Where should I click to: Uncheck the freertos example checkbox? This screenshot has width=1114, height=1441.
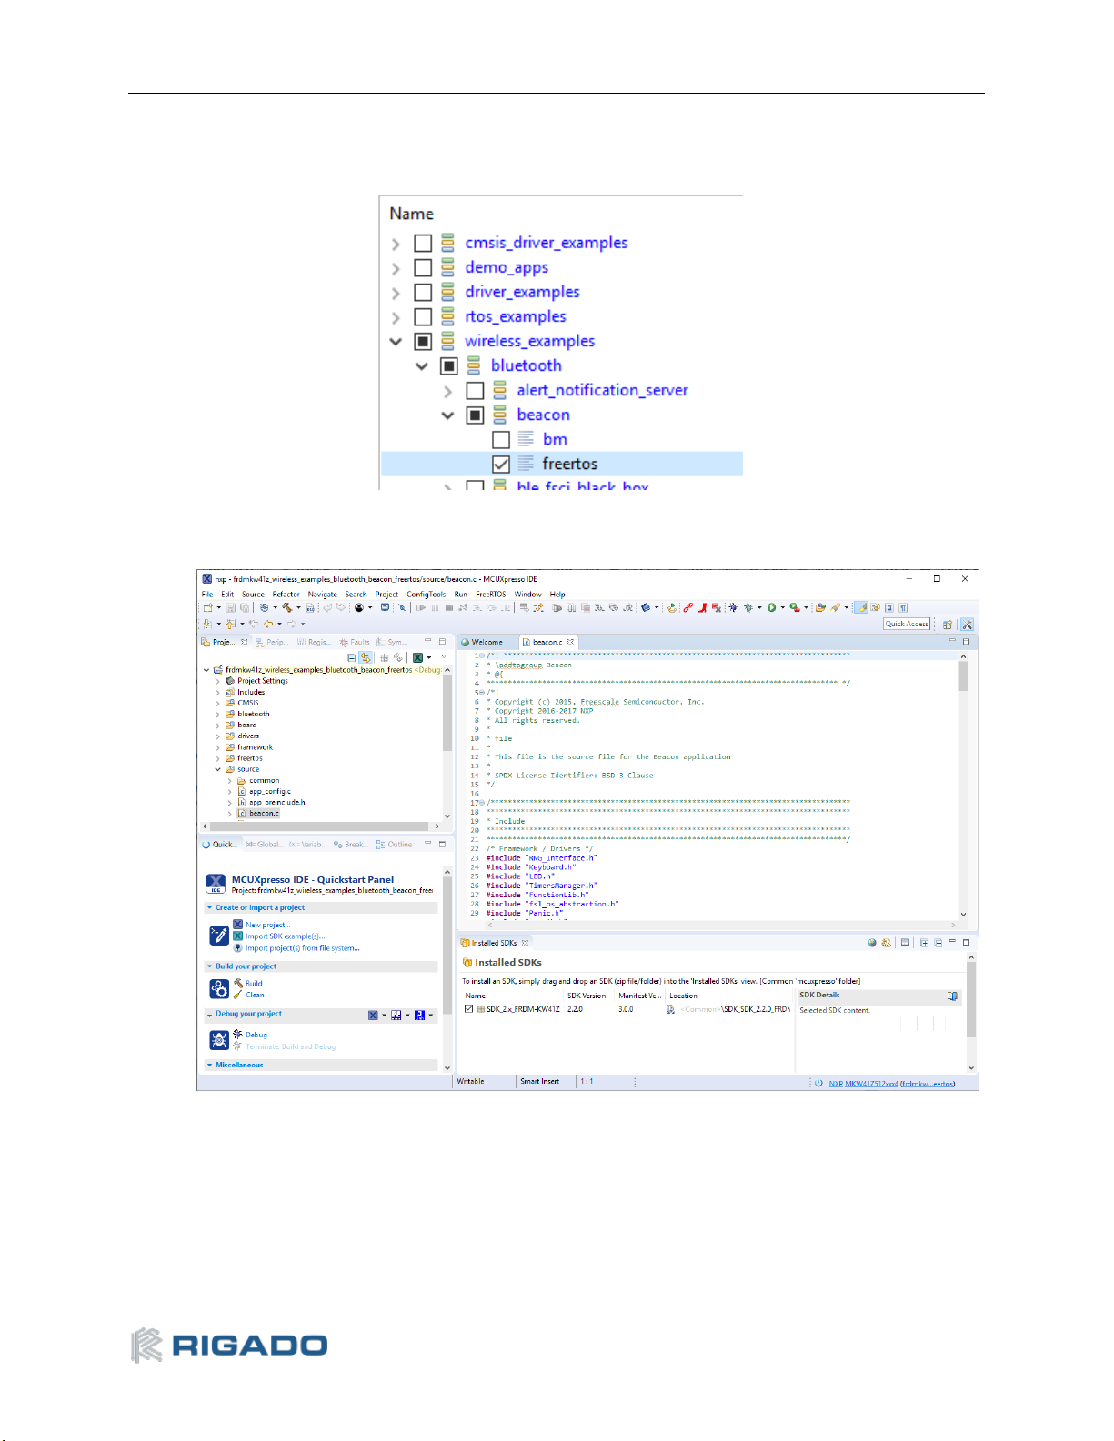[x=501, y=465]
